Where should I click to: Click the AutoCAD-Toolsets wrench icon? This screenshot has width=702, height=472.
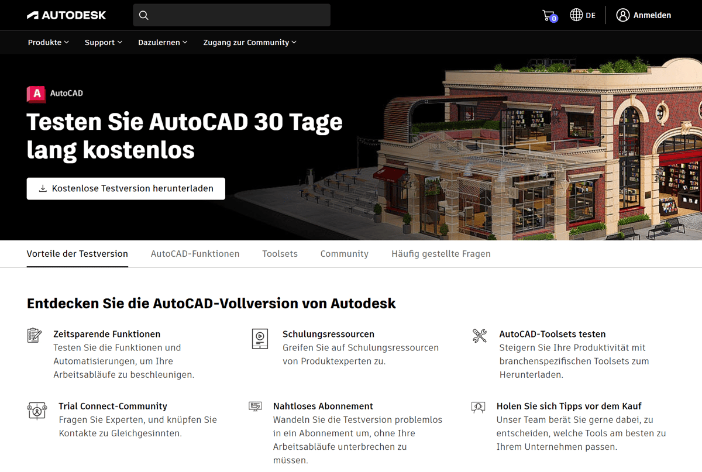[480, 336]
